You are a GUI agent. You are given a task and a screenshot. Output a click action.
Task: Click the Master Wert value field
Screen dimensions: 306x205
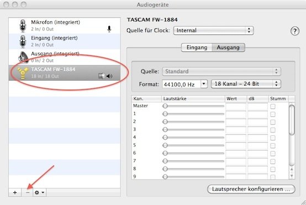tap(236, 107)
